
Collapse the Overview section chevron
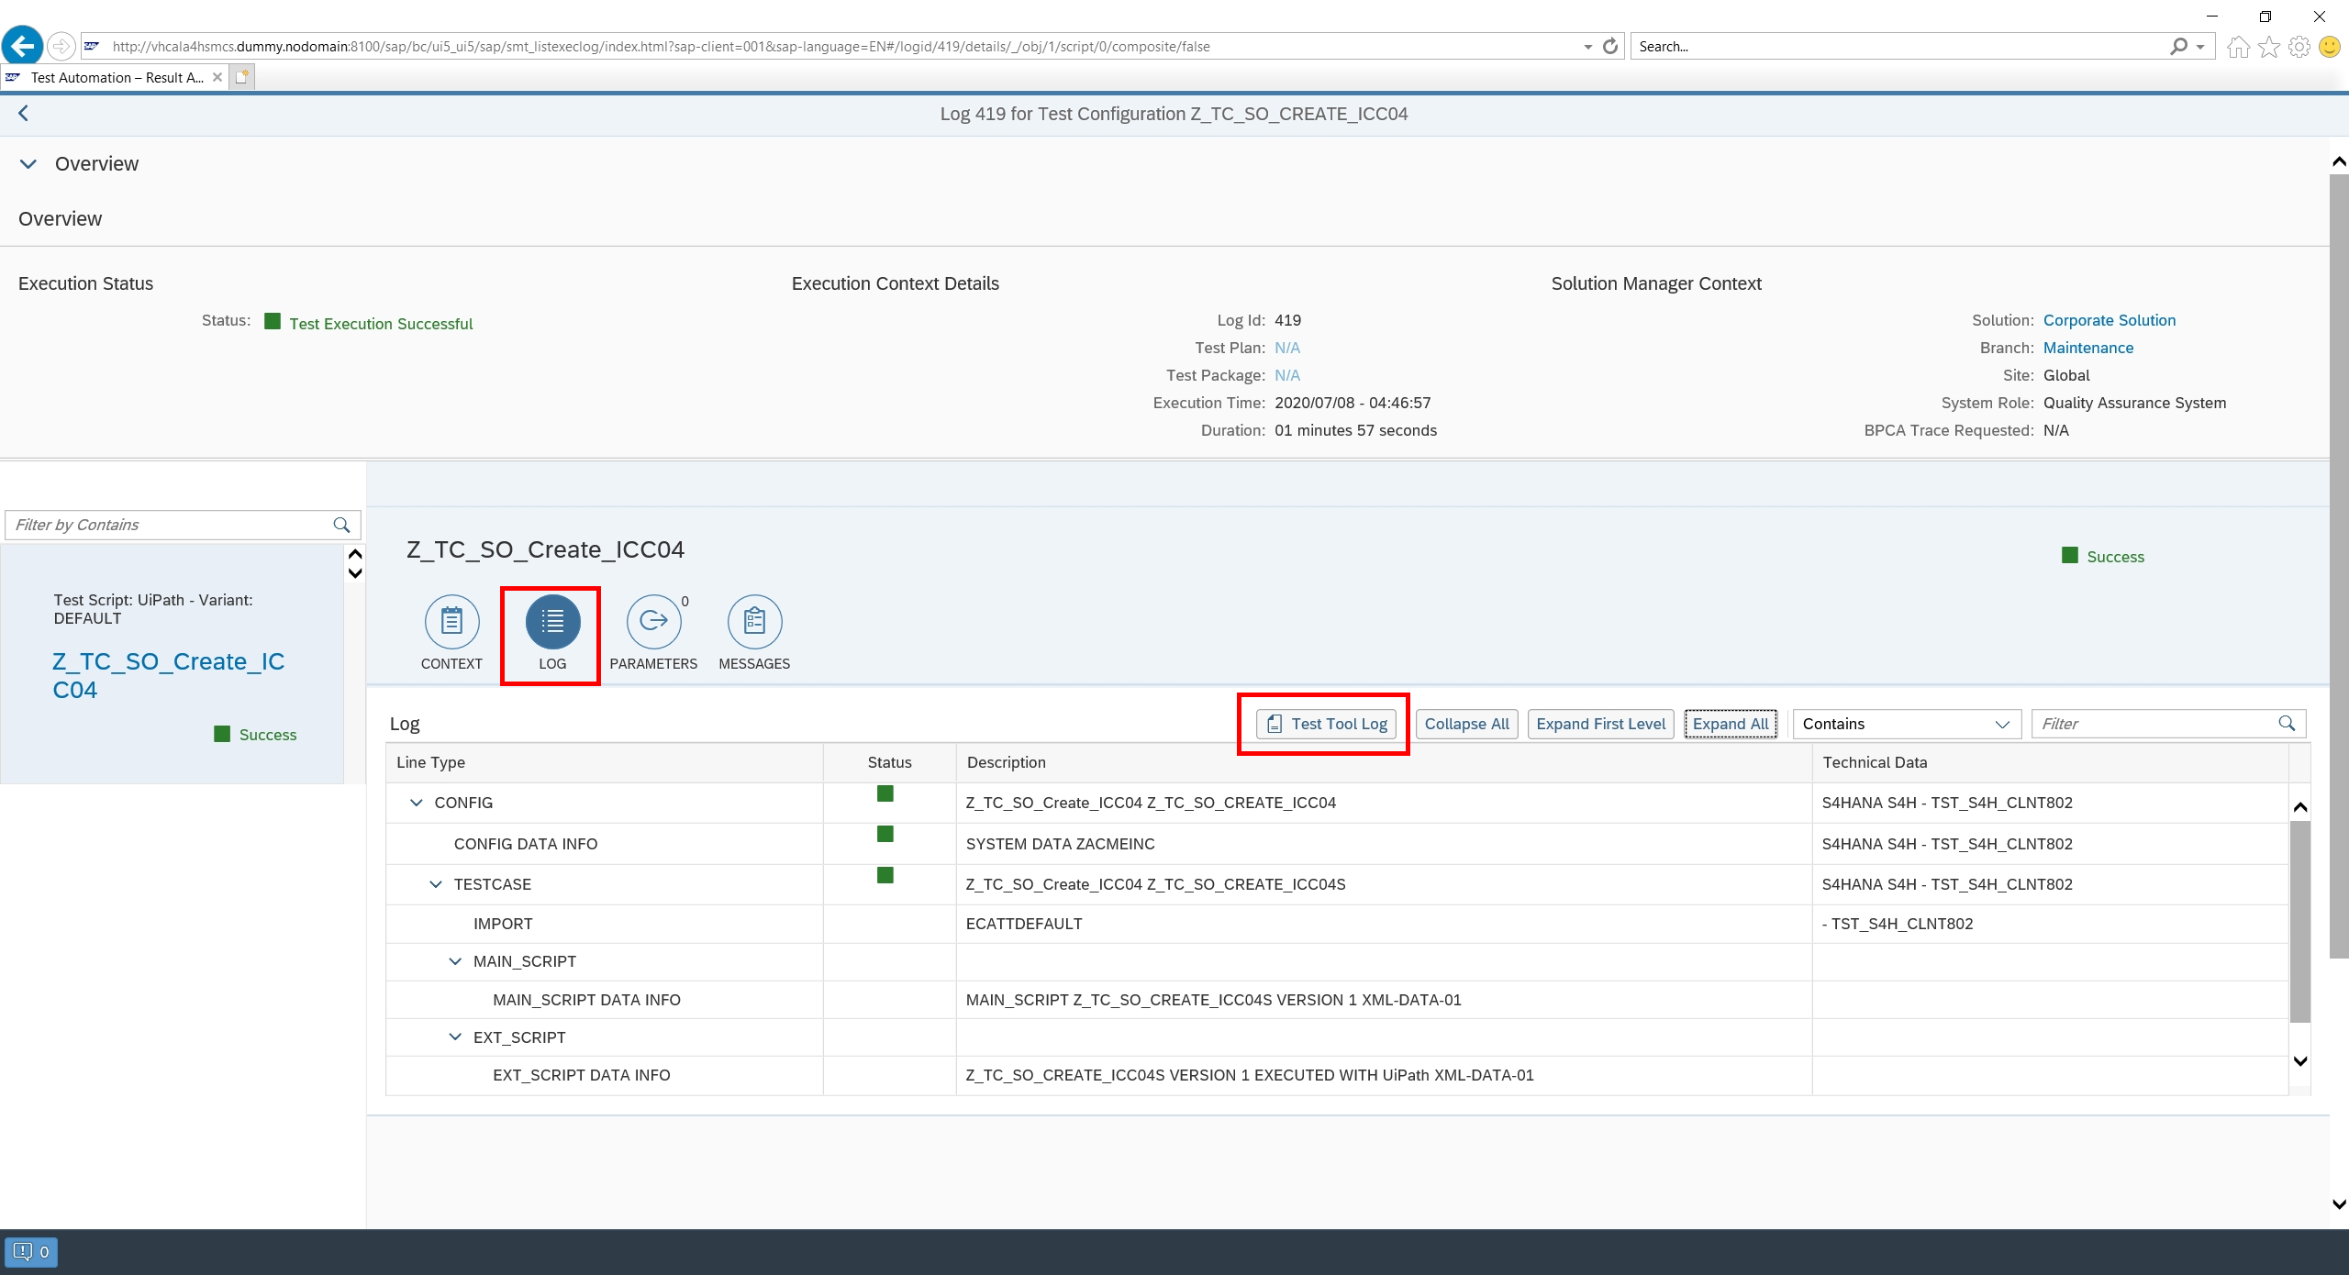tap(28, 164)
